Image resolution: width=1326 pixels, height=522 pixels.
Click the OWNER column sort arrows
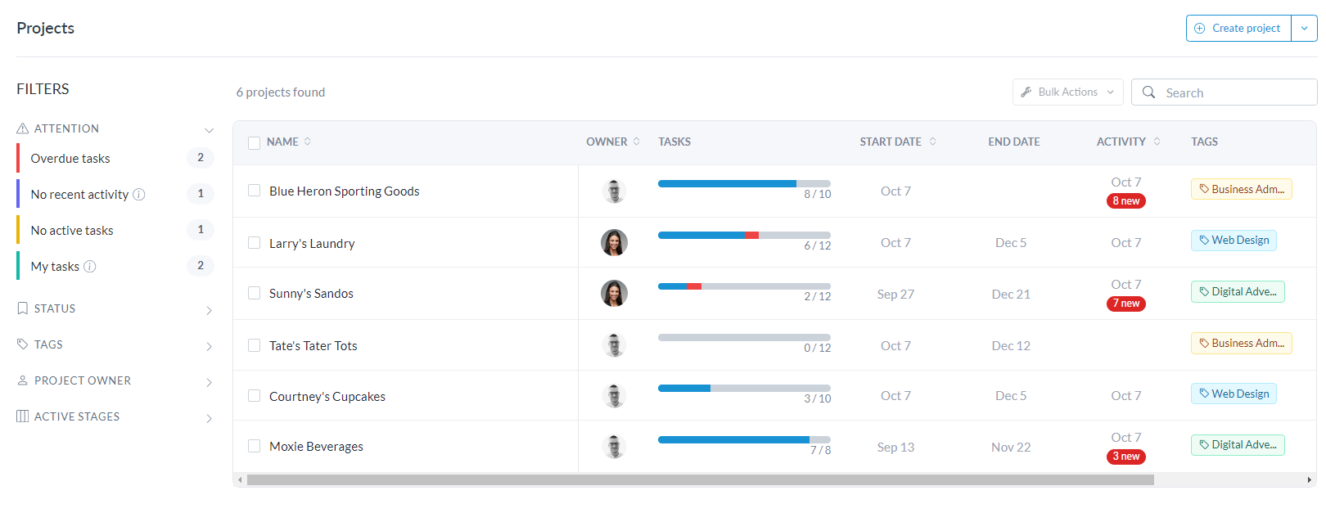(637, 142)
